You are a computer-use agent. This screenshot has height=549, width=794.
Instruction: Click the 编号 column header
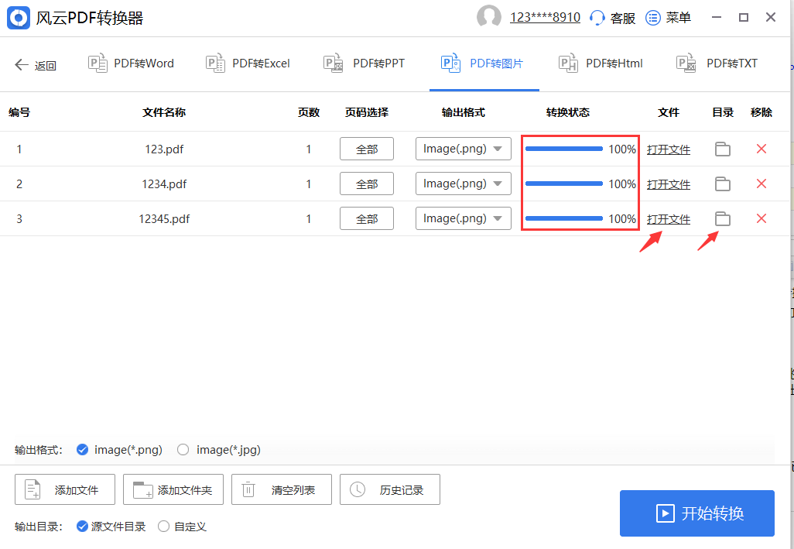(19, 112)
